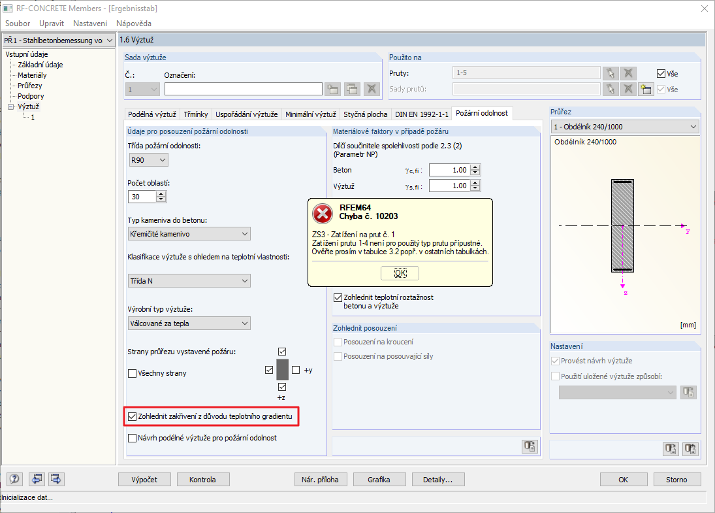This screenshot has width=715, height=513.
Task: Collapse the Výztuž tree node
Action: [x=11, y=107]
